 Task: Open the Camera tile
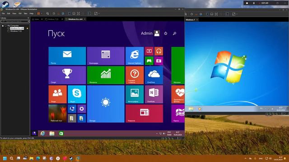click(x=158, y=61)
